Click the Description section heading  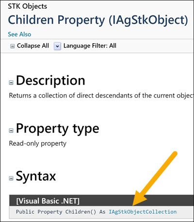tap(50, 81)
